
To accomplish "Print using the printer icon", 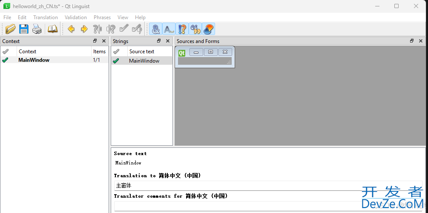I will [x=37, y=29].
